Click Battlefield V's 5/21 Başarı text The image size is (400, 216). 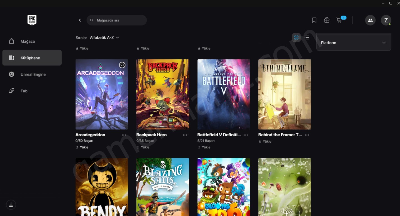(206, 141)
